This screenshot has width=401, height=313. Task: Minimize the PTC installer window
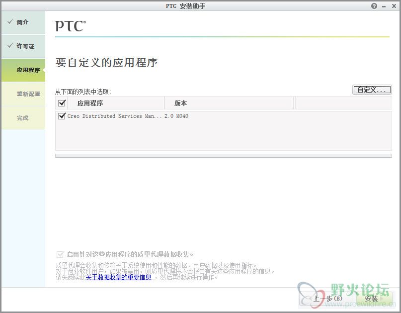point(384,6)
